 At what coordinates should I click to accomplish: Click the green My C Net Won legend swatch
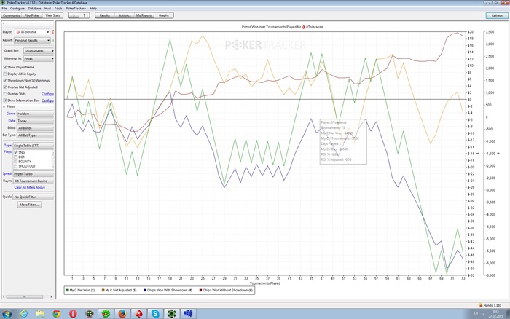point(68,290)
